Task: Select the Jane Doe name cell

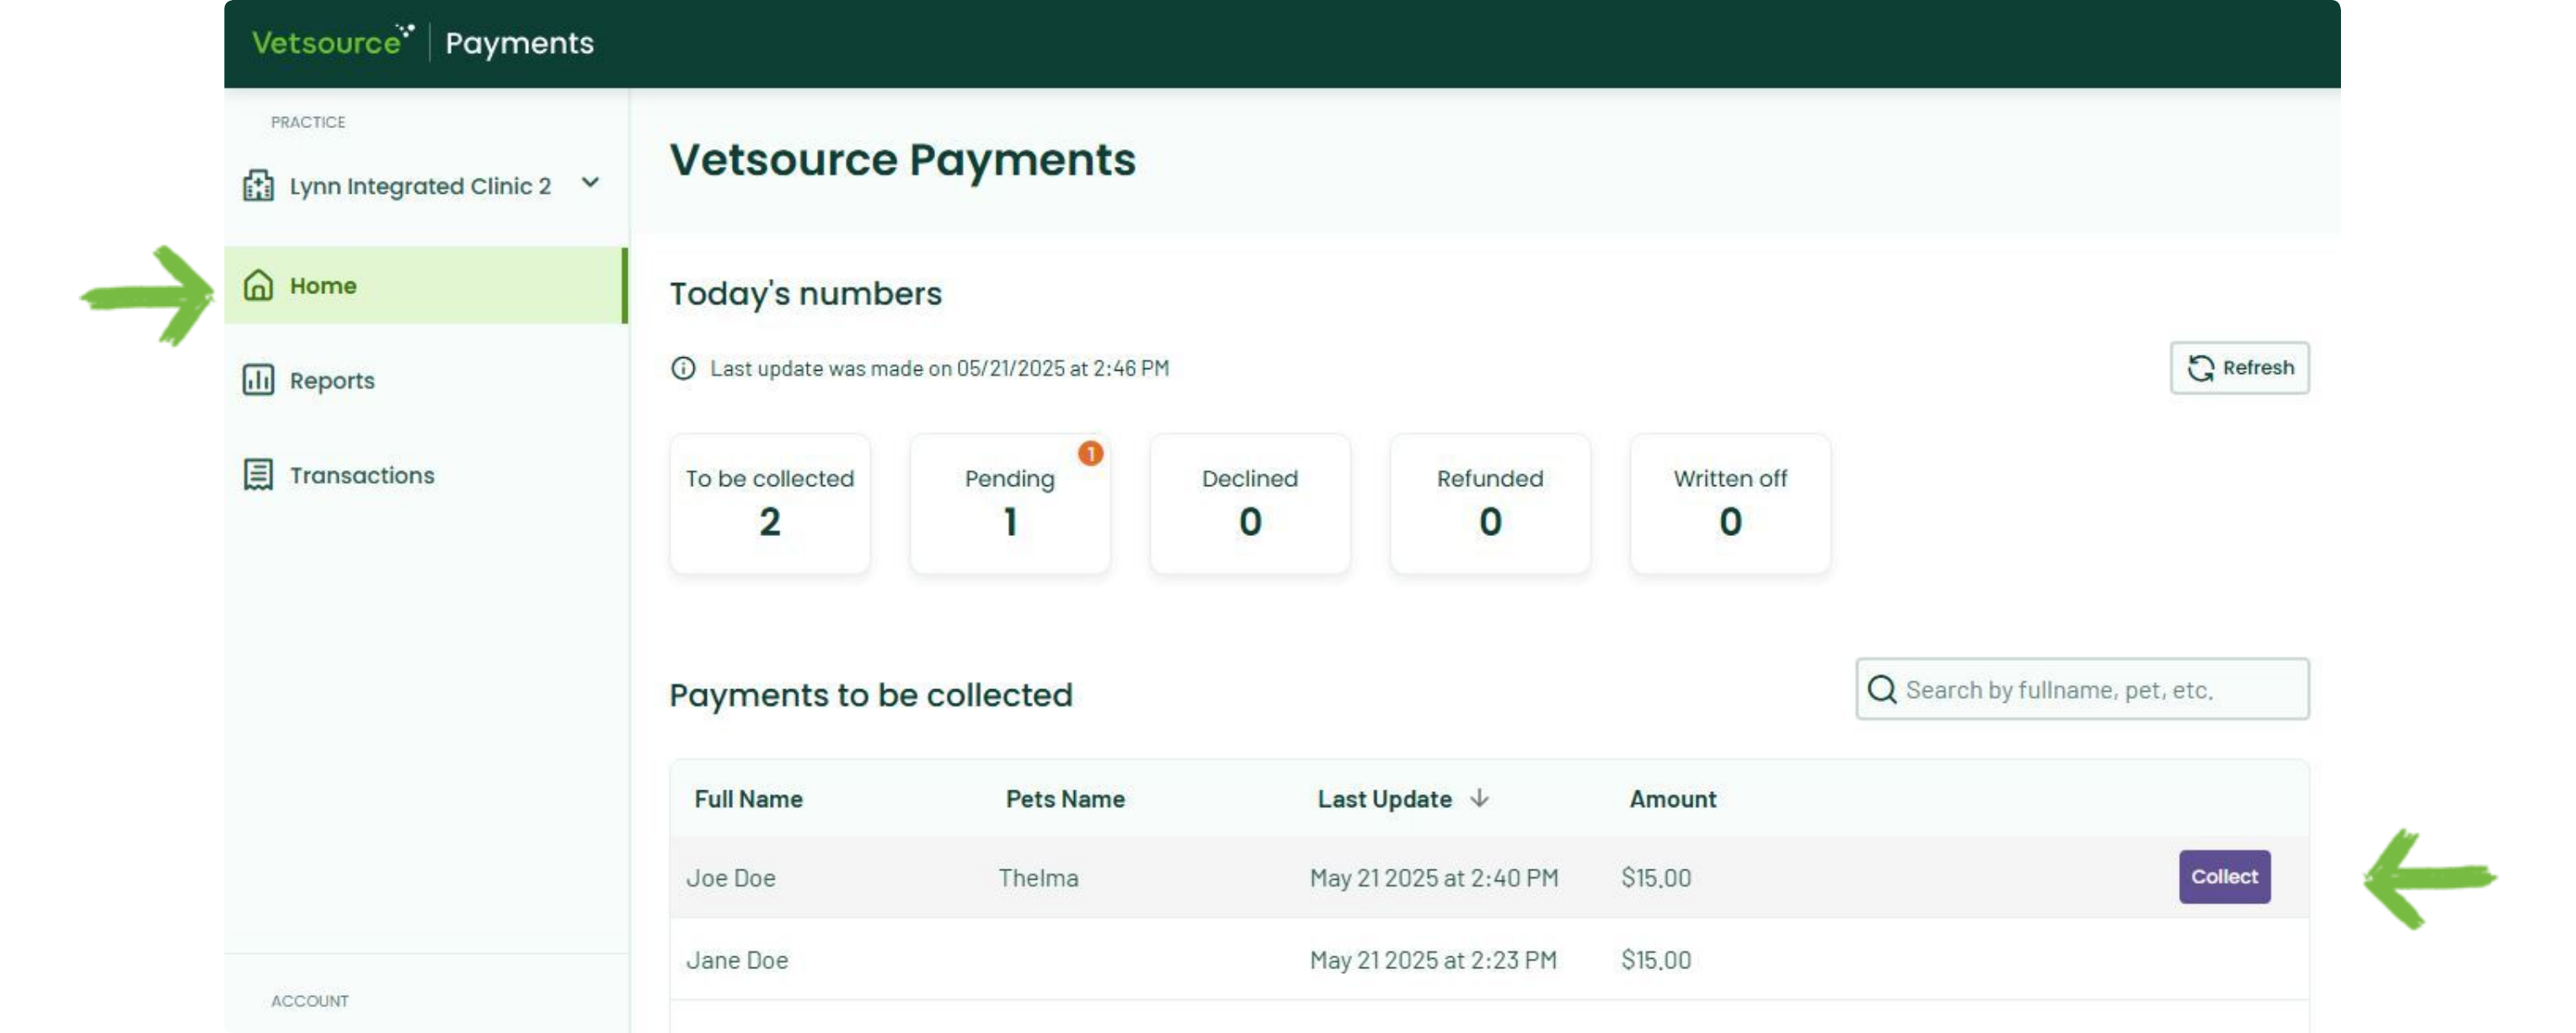Action: 737,960
